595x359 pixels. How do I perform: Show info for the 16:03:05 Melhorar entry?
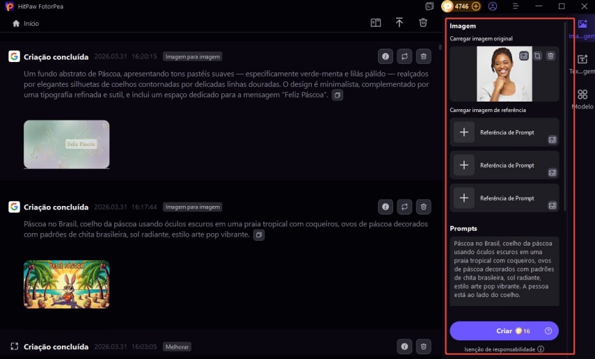click(x=404, y=346)
